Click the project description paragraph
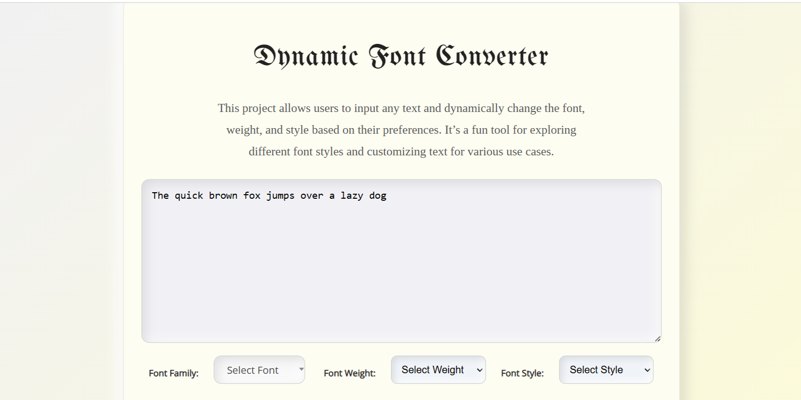The image size is (801, 400). click(x=401, y=130)
